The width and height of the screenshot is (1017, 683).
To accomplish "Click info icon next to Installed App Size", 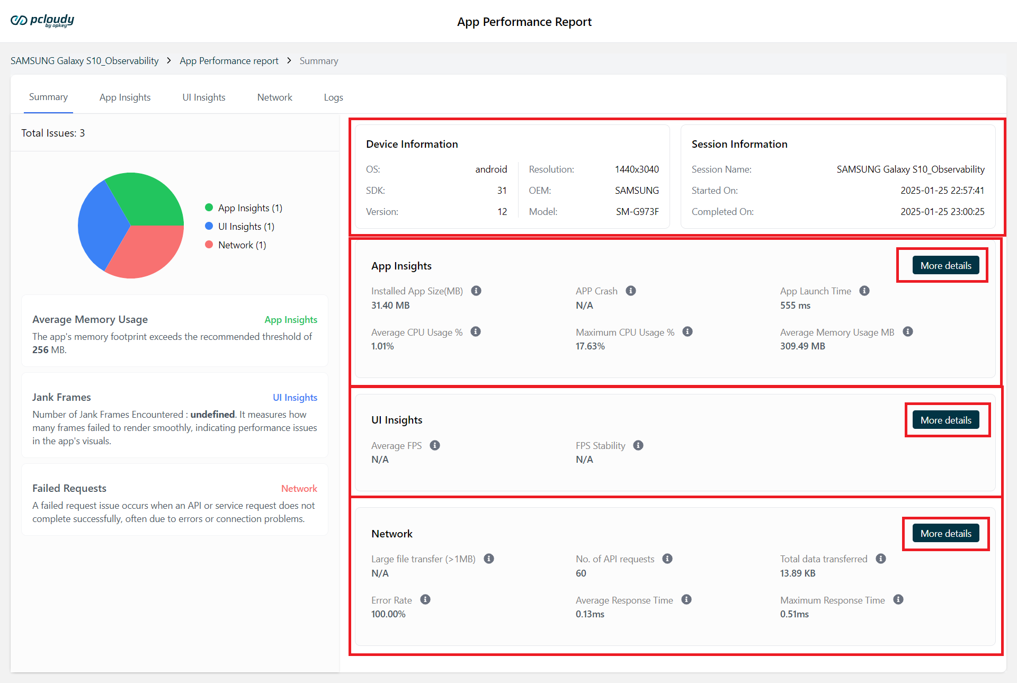I will [x=476, y=291].
